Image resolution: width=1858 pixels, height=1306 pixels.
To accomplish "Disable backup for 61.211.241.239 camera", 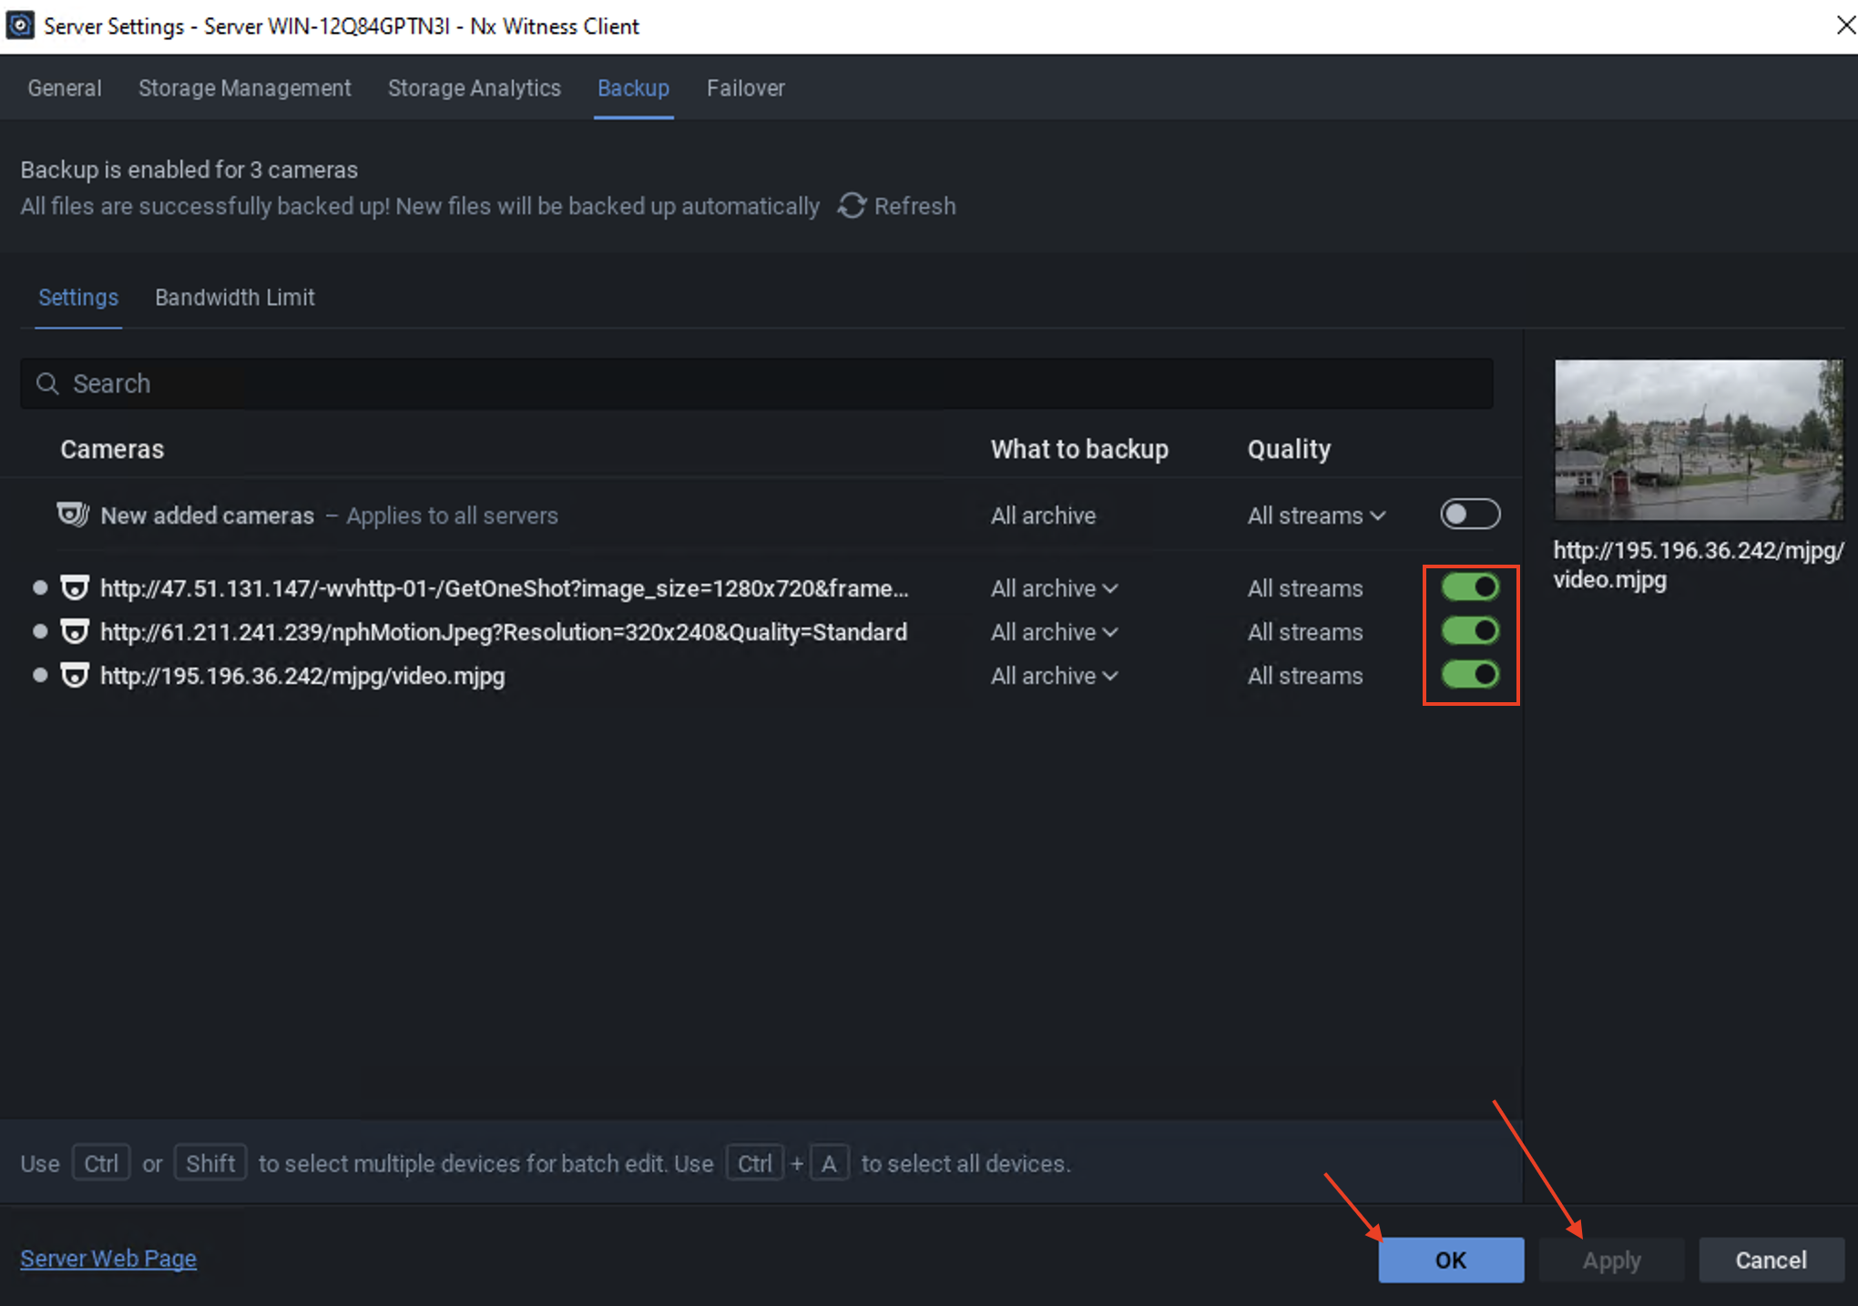I will [1469, 631].
